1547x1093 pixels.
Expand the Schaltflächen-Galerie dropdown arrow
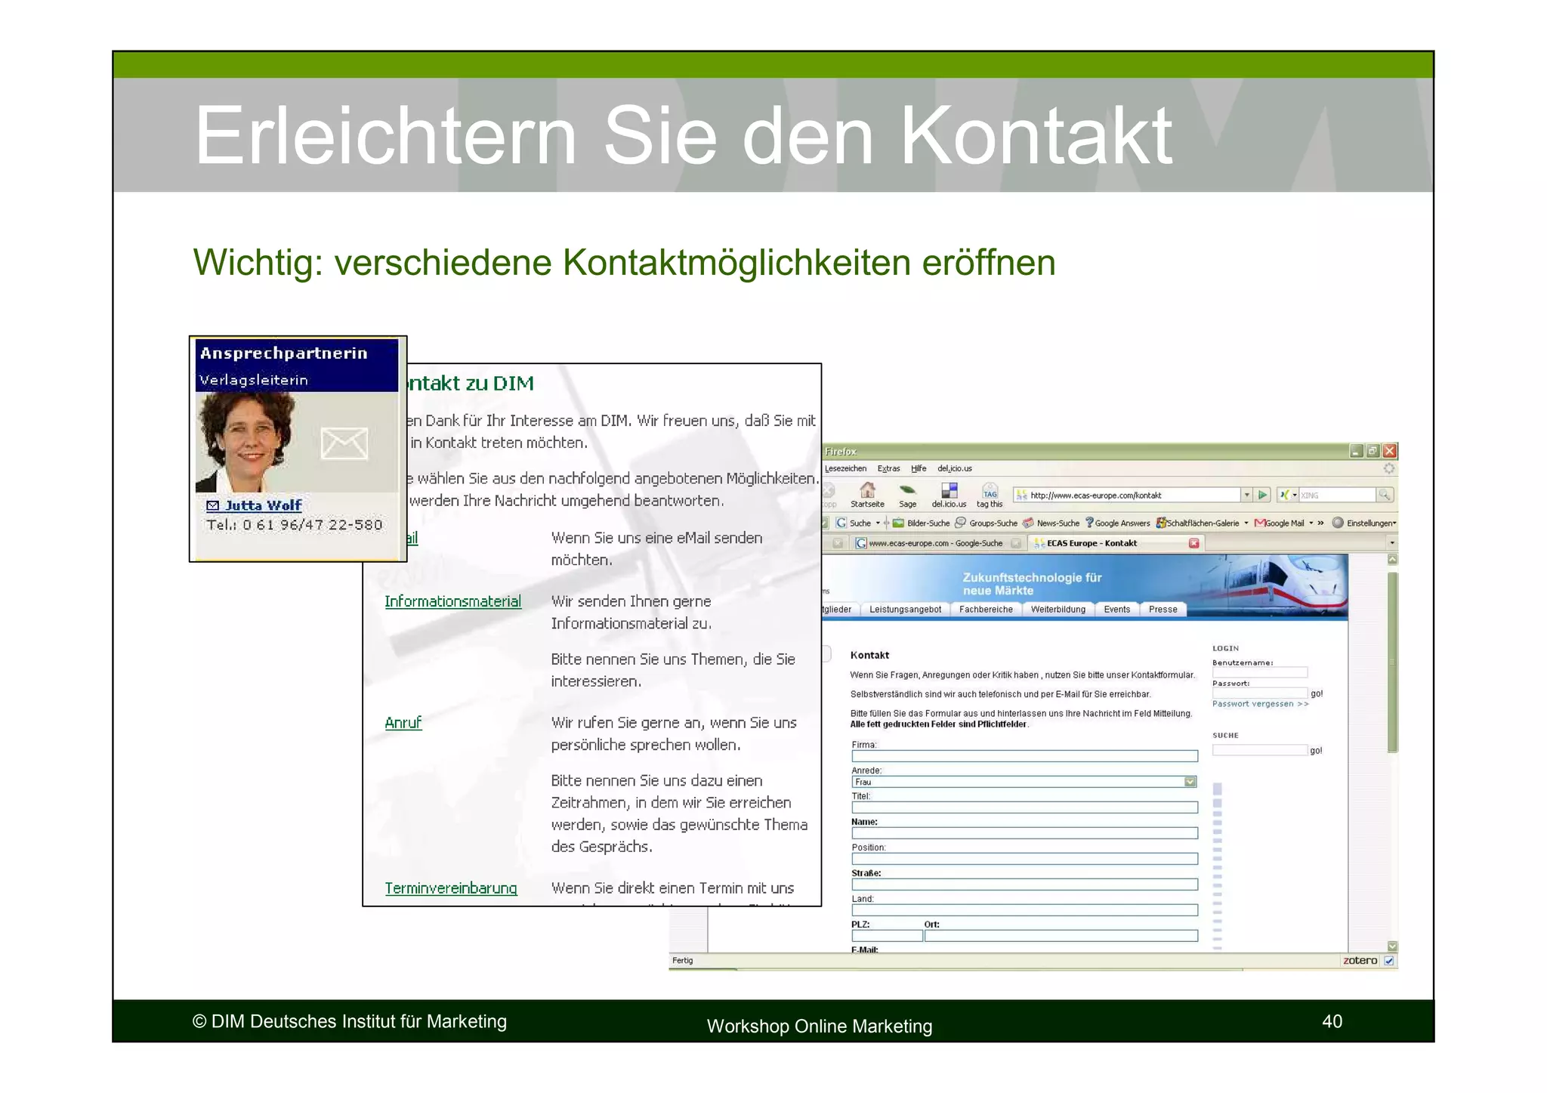coord(1246,523)
